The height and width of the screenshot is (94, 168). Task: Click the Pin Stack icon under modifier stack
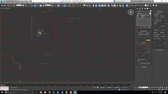pos(138,27)
